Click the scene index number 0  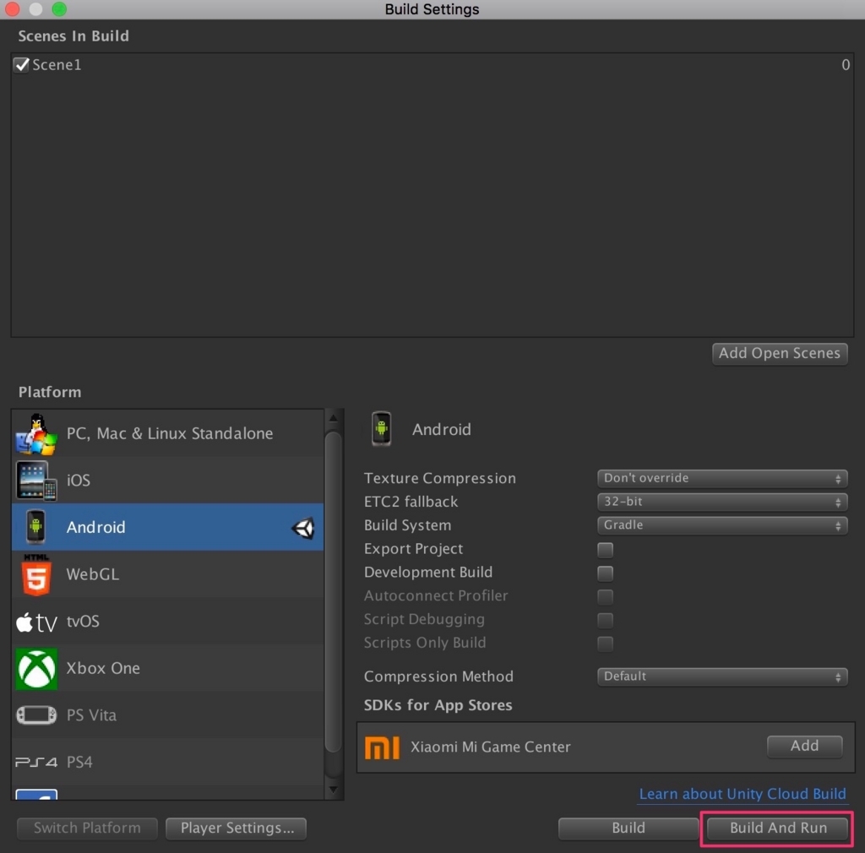(x=846, y=65)
